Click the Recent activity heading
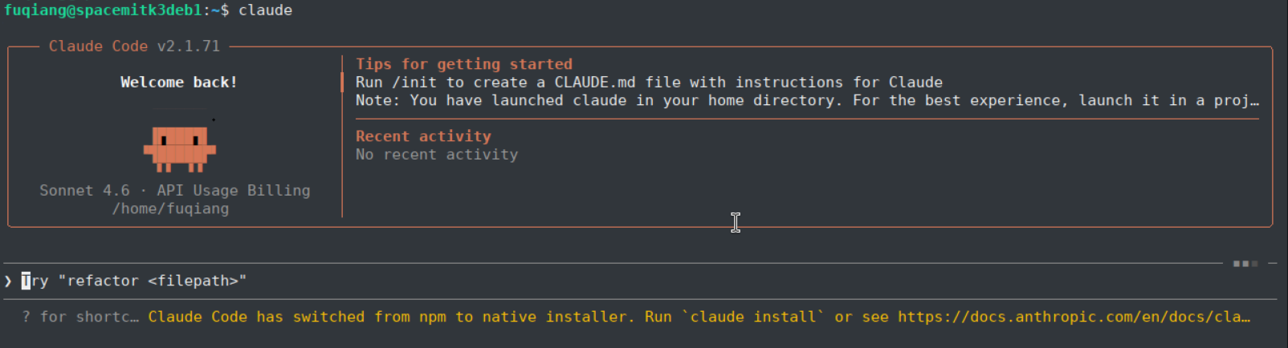This screenshot has width=1288, height=348. pyautogui.click(x=423, y=136)
